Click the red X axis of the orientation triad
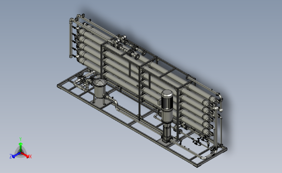Viewport: 282px width, 173px height. click(x=25, y=155)
